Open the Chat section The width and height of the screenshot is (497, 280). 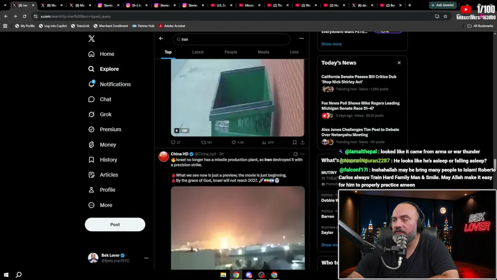coord(100,99)
